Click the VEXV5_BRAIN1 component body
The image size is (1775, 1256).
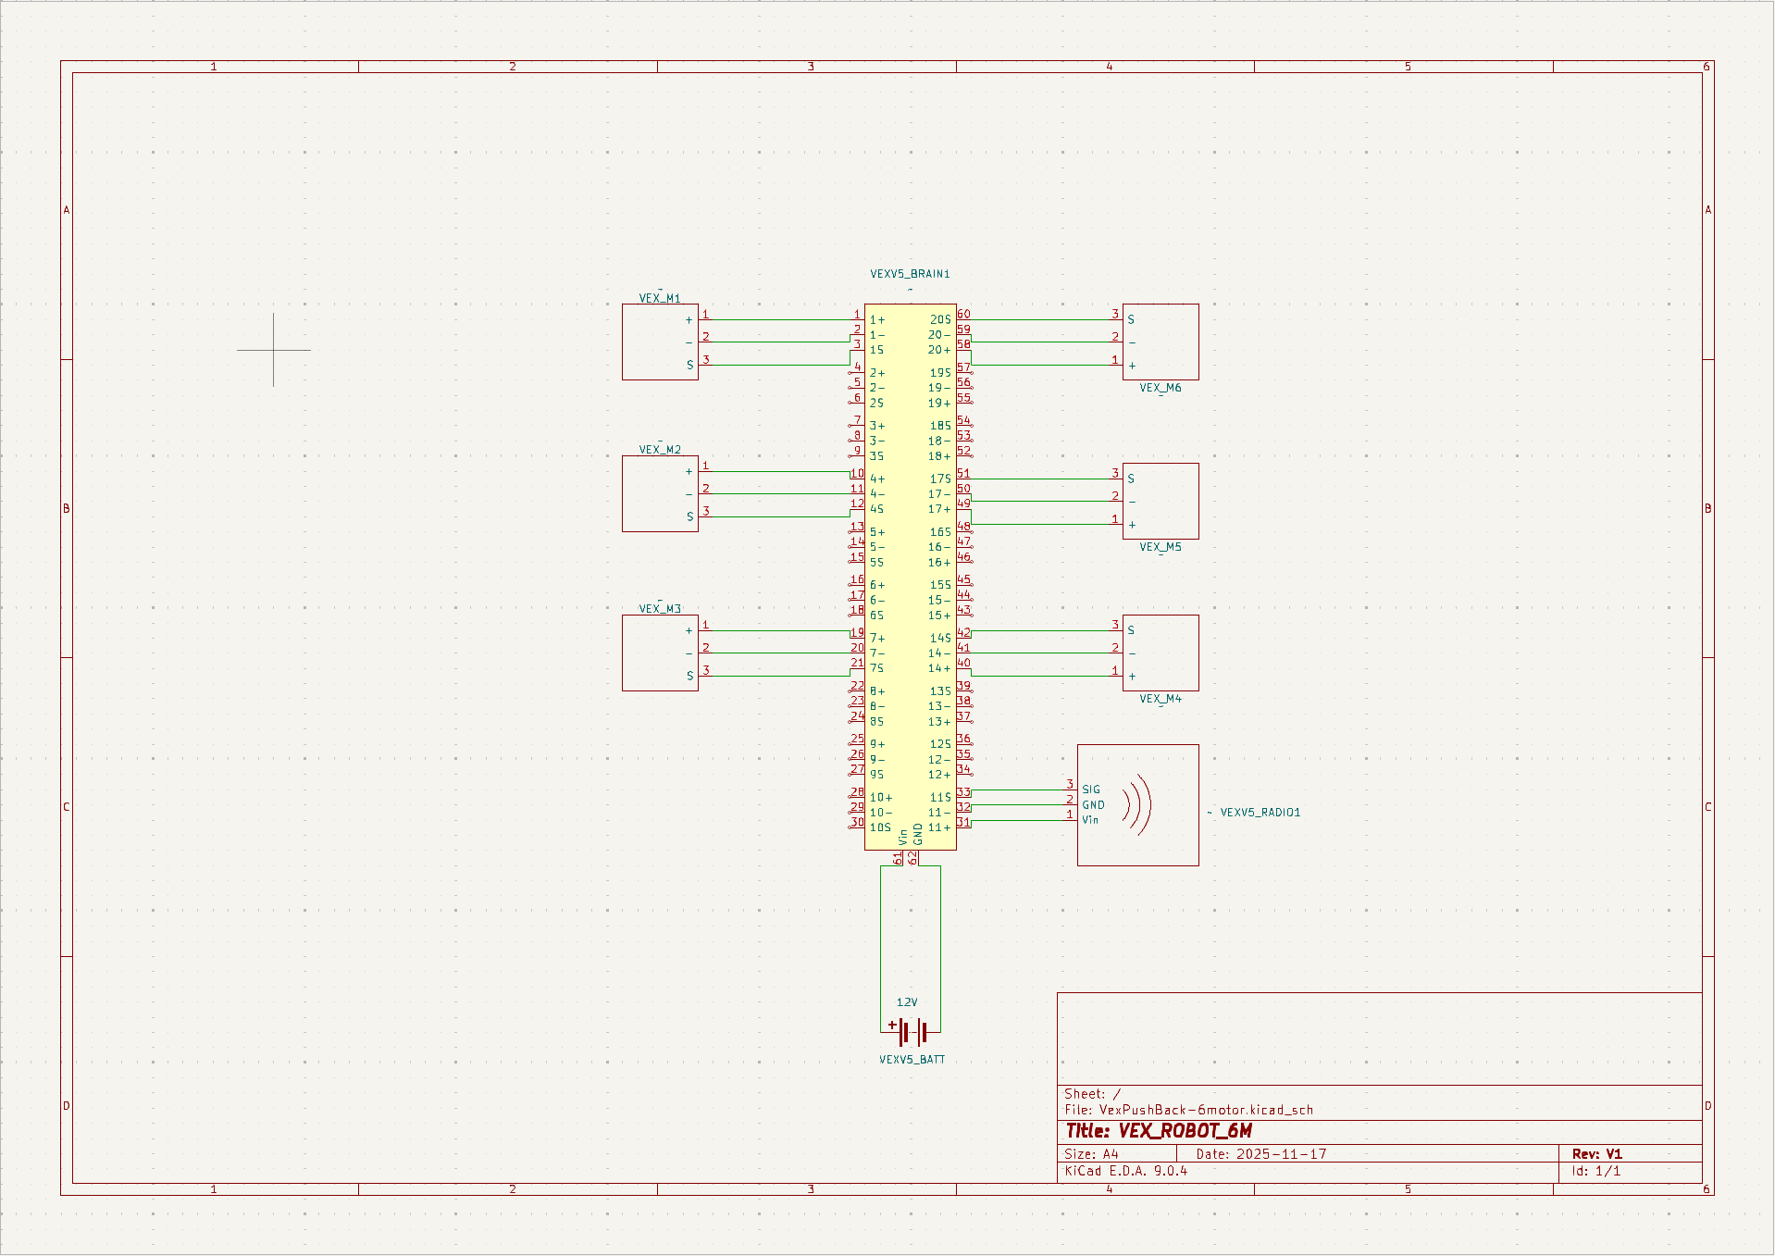[x=911, y=574]
